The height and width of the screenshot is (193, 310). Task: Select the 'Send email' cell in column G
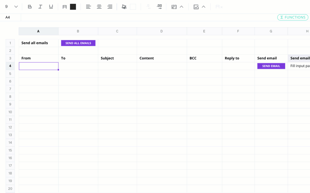(x=271, y=58)
